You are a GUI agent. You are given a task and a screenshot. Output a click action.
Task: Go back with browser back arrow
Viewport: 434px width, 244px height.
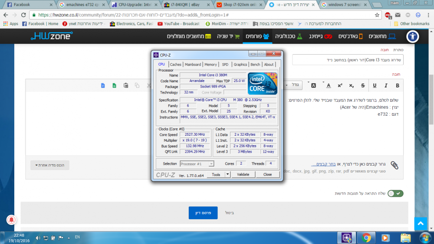point(6,15)
